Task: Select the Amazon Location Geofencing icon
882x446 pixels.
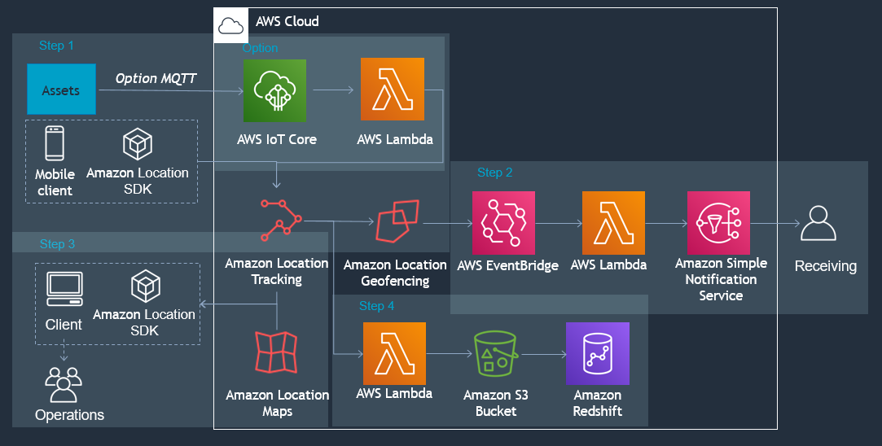Action: pyautogui.click(x=397, y=221)
